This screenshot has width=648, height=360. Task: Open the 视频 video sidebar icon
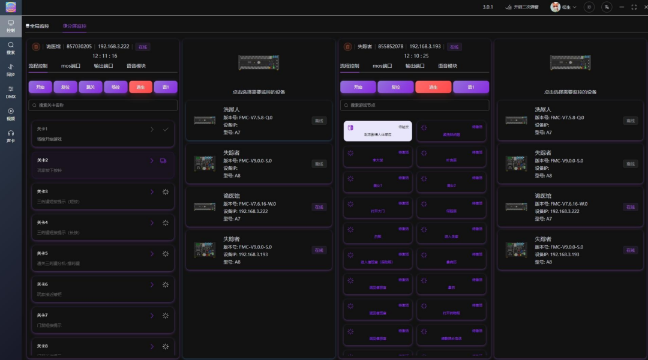coord(11,113)
